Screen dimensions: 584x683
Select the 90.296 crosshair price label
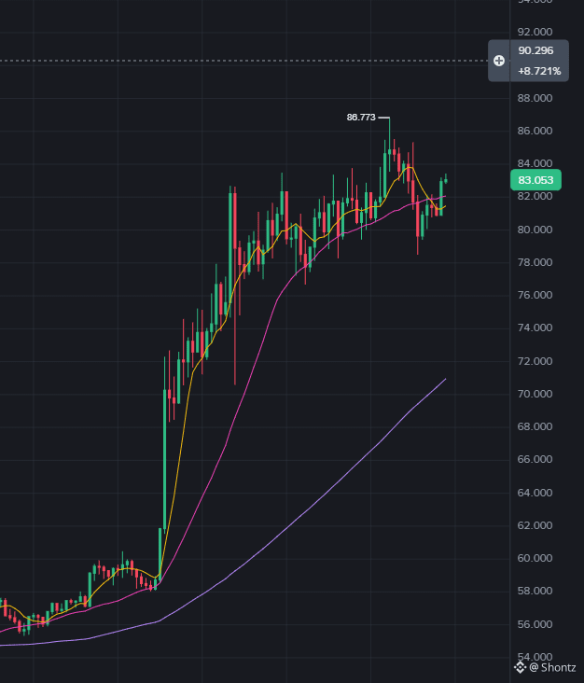click(535, 50)
